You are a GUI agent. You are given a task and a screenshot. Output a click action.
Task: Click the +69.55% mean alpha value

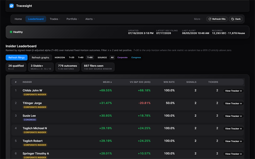click(106, 90)
